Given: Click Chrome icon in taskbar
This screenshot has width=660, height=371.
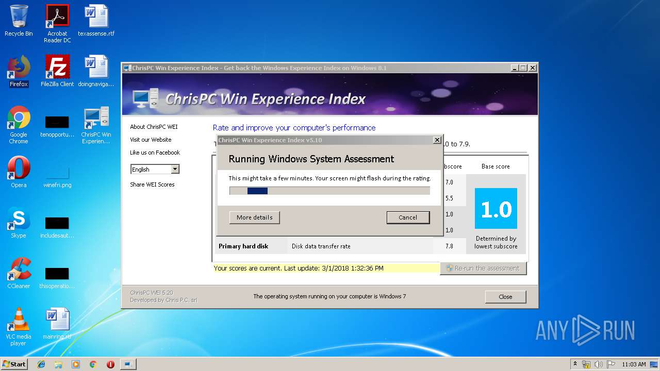Looking at the screenshot, I should click(x=93, y=364).
